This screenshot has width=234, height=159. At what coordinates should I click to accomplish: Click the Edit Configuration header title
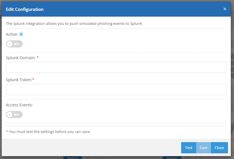pos(25,9)
